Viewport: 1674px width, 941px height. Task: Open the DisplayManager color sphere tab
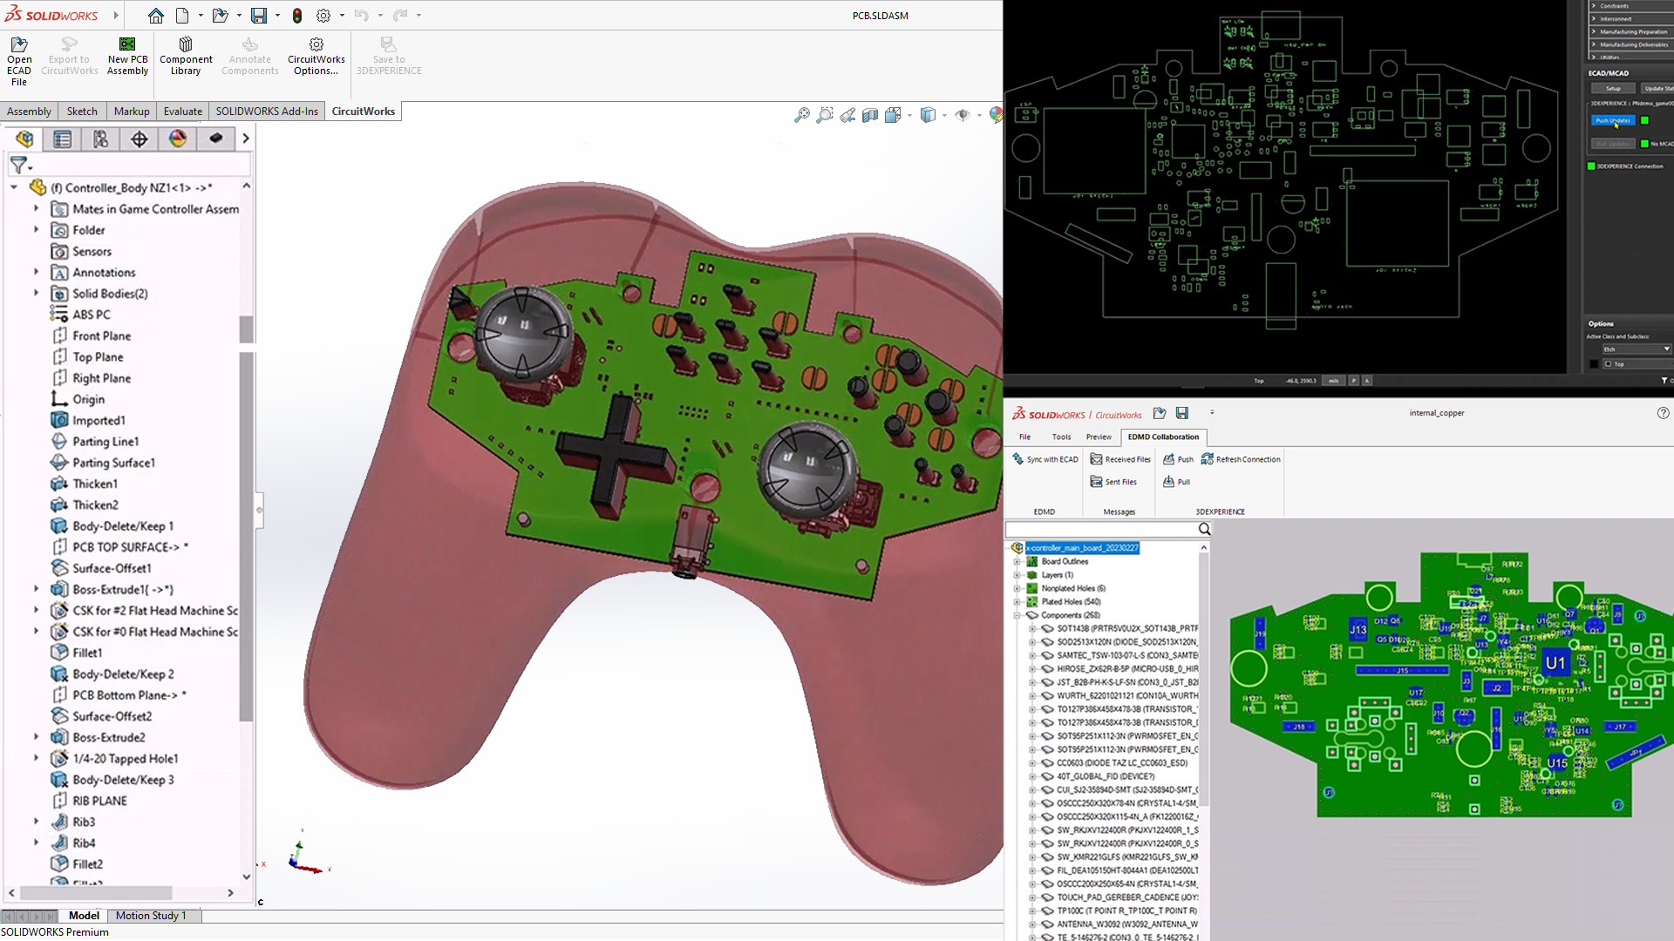tap(178, 139)
